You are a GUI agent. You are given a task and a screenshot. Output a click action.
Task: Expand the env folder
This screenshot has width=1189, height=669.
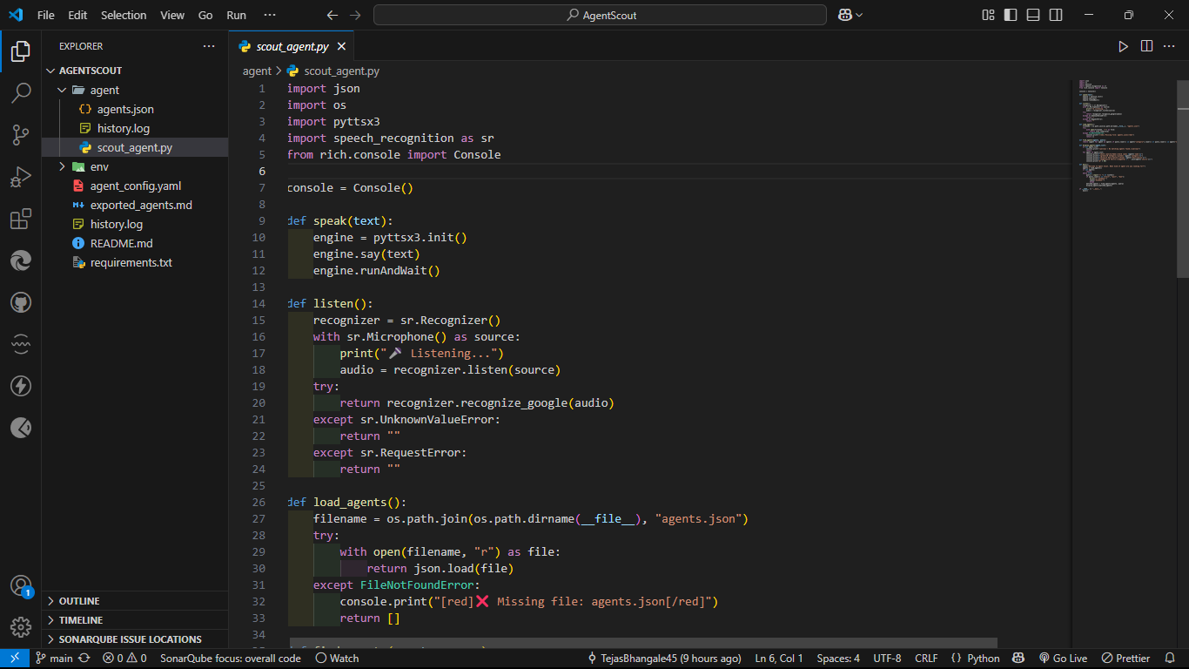[98, 166]
